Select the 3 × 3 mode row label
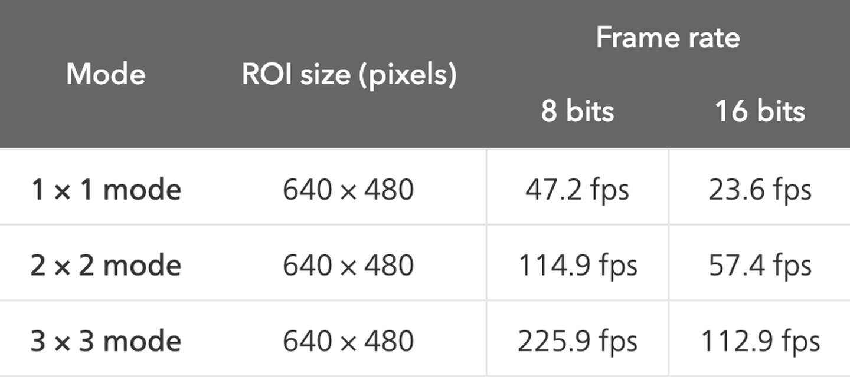850x377 pixels. point(106,342)
